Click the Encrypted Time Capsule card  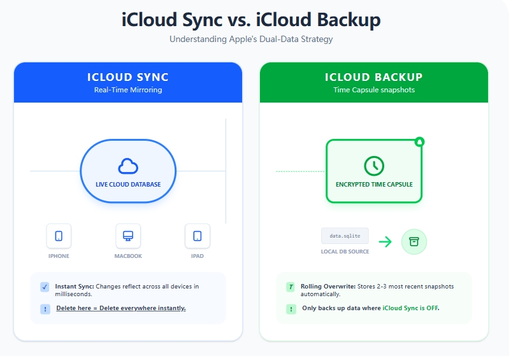coord(374,171)
